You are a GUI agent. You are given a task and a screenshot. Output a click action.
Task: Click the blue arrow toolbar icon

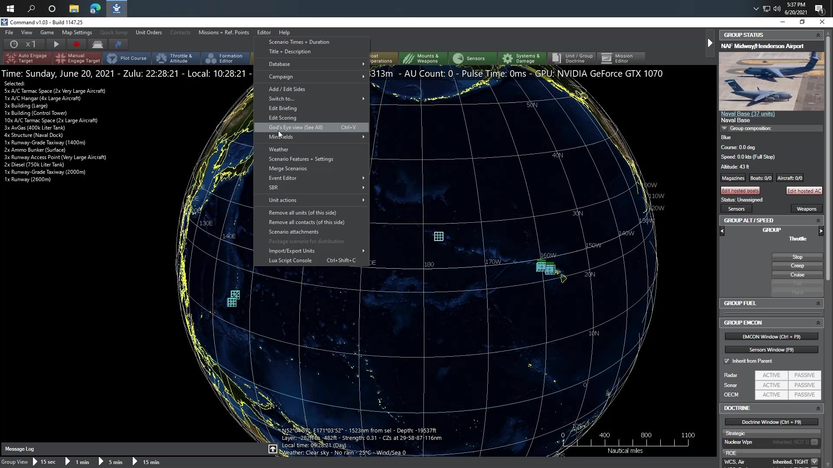[118, 44]
